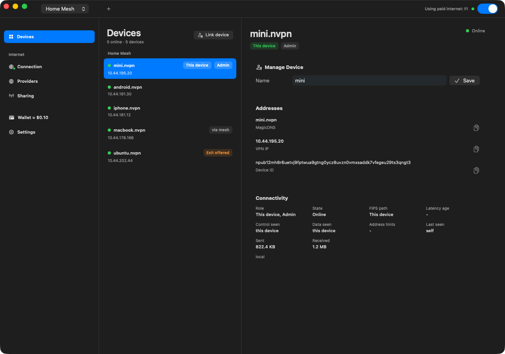
Task: Click the Exit offered badge on ubuntu.nvpn
Action: click(x=218, y=153)
